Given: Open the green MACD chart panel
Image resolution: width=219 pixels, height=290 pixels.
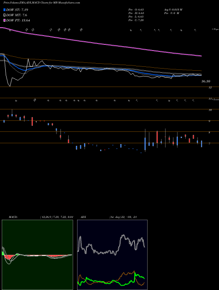Looking at the screenshot, I should click(37, 255).
